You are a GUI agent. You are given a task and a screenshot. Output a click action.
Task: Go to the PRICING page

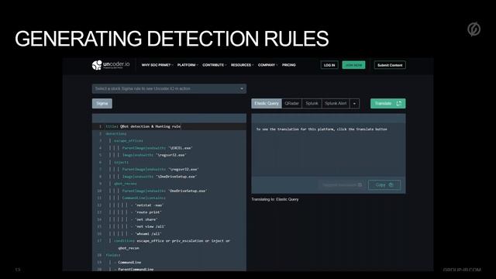tap(289, 65)
